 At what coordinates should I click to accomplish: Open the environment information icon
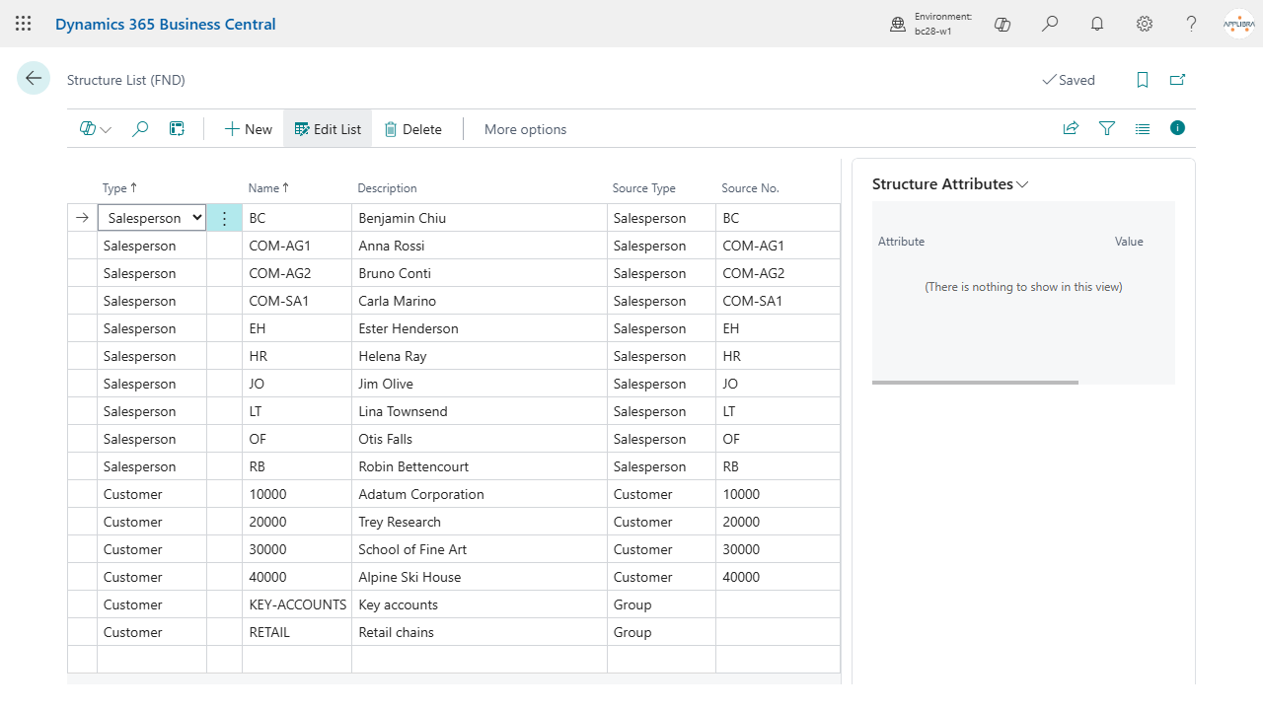[x=898, y=24]
